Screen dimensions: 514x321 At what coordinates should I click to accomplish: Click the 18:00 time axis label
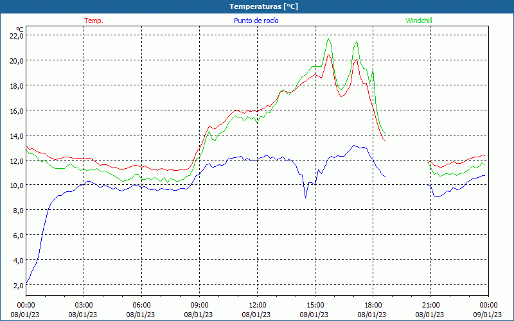click(x=373, y=306)
